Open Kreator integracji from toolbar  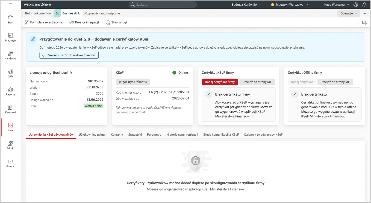click(x=84, y=22)
